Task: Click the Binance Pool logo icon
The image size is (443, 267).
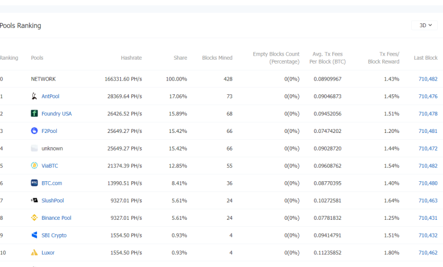Action: [35, 218]
